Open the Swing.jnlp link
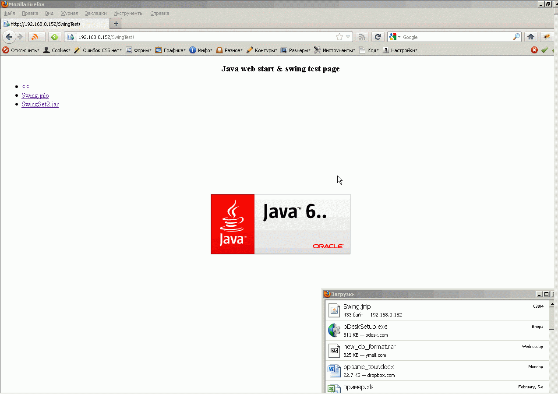Image resolution: width=558 pixels, height=394 pixels. pos(35,95)
